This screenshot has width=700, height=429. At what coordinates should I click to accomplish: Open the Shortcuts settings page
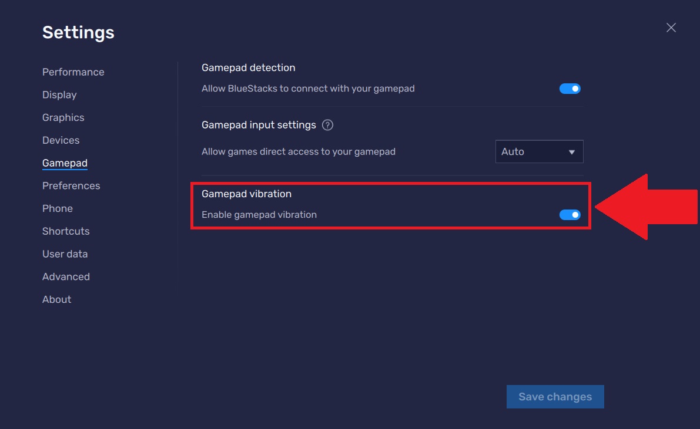[x=66, y=231]
